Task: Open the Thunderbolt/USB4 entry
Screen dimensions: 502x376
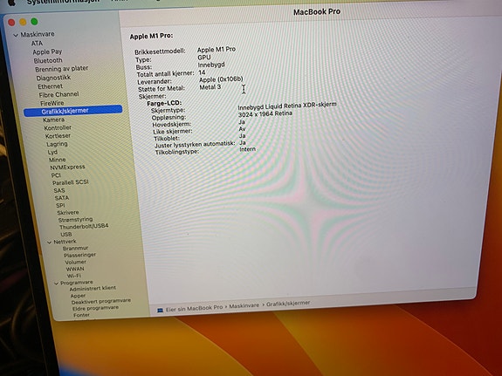Action: click(x=84, y=226)
